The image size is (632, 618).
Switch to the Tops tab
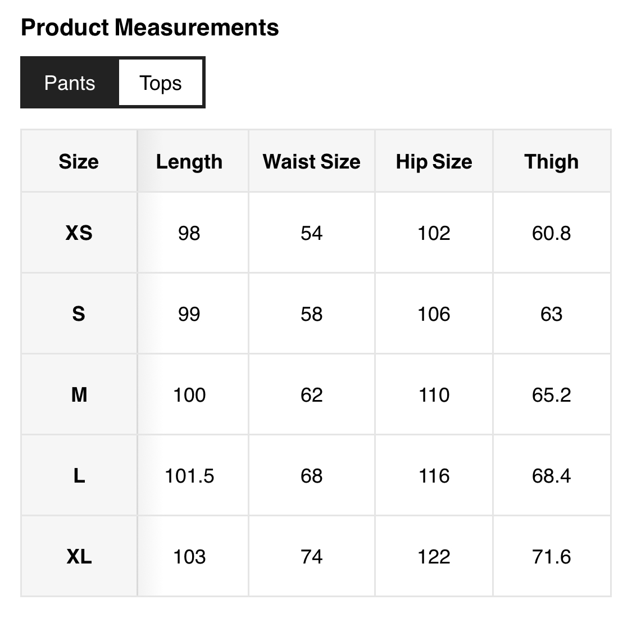tap(161, 83)
